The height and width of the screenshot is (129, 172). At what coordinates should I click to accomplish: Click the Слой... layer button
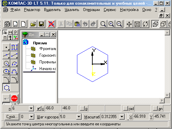(x=12, y=117)
